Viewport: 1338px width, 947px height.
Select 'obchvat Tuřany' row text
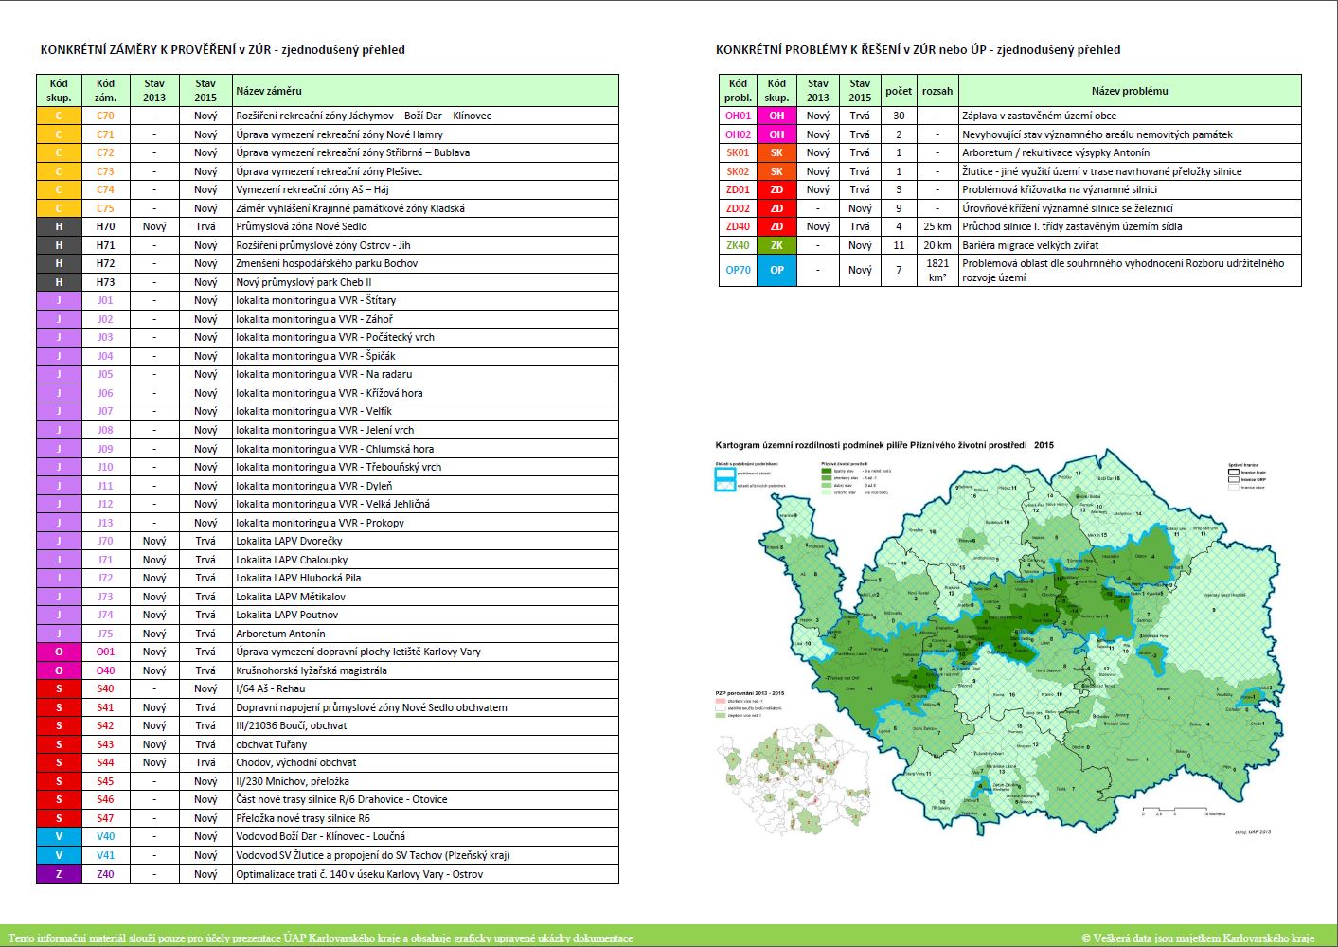tap(272, 744)
